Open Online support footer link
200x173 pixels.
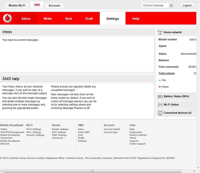(137, 144)
